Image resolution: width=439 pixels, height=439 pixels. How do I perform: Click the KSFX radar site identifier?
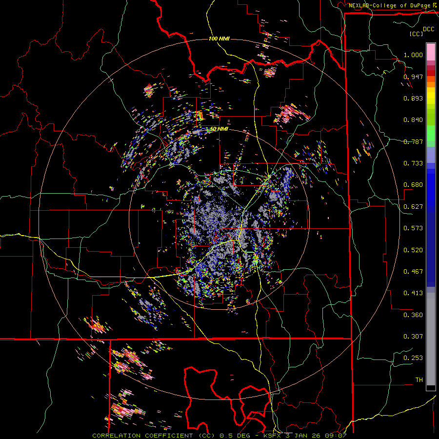point(272,436)
